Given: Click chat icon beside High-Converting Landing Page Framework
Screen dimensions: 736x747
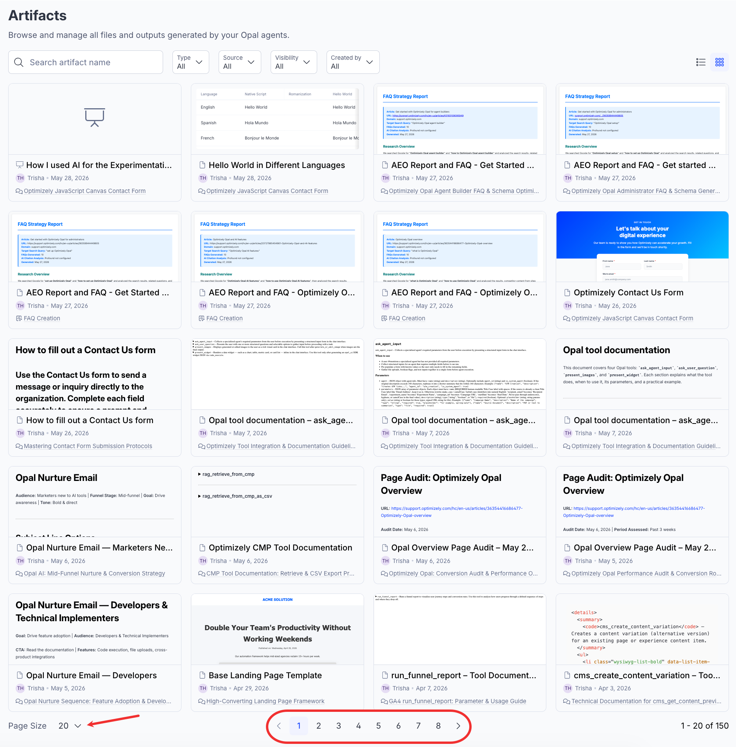Looking at the screenshot, I should click(x=202, y=701).
